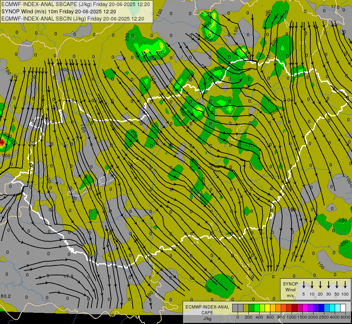This screenshot has width=352, height=324.
Task: Select the dark green CAPE legend swatch
Action: pyautogui.click(x=251, y=308)
